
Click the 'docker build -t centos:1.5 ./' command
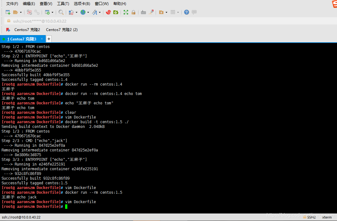[97, 122]
